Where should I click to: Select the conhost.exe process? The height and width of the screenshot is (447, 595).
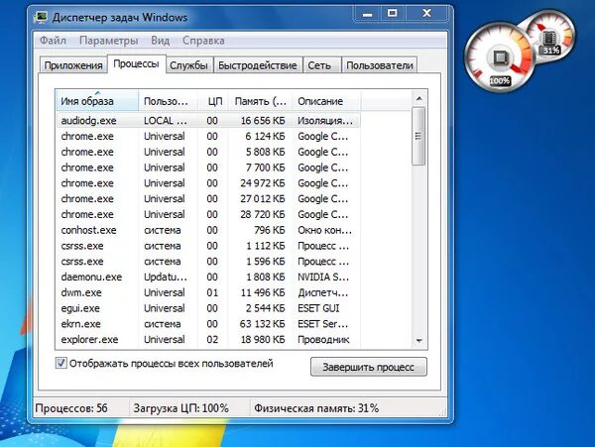(208, 230)
